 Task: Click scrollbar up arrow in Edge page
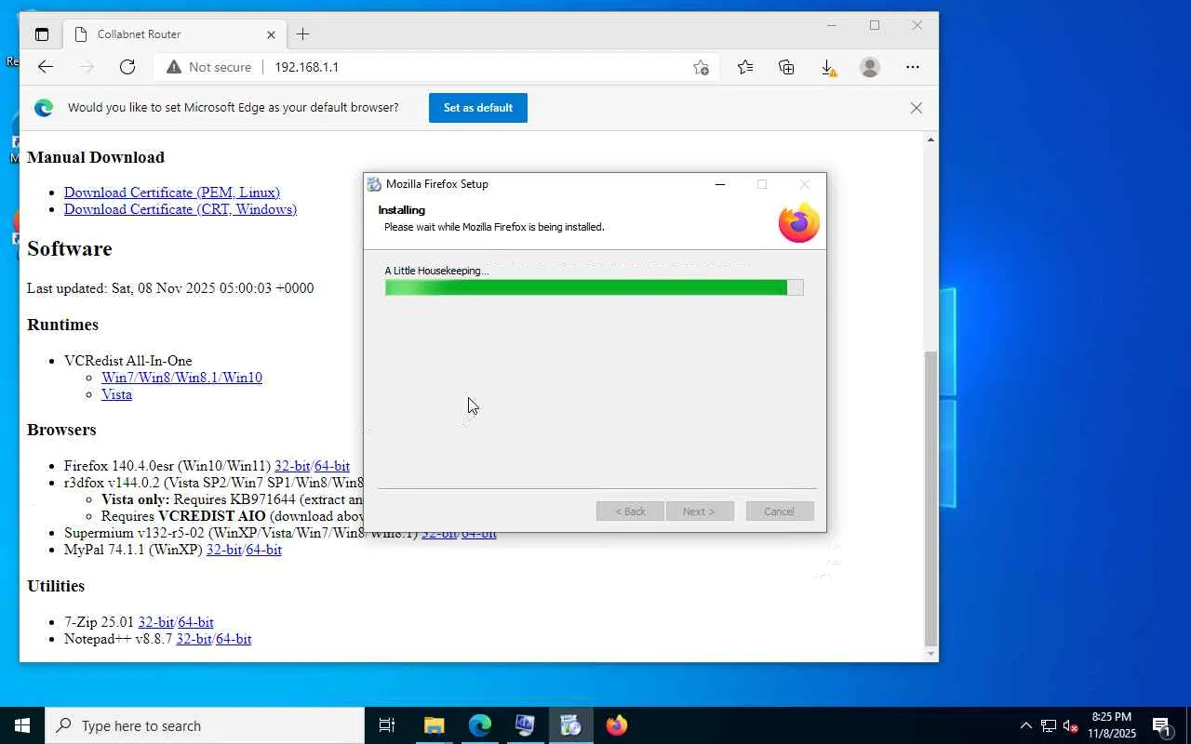[930, 139]
